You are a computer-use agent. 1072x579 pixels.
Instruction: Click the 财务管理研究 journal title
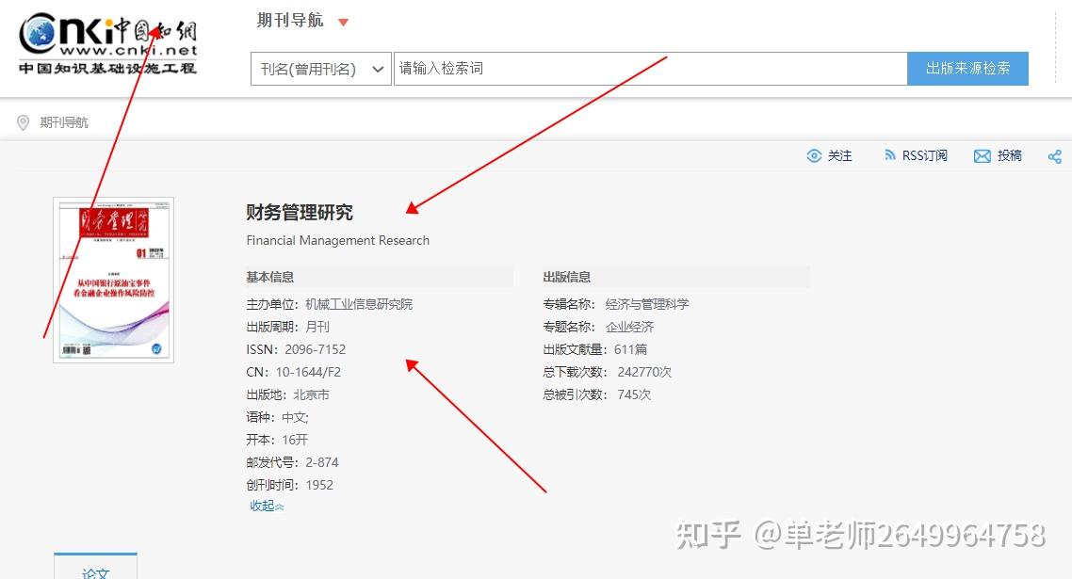tap(300, 213)
